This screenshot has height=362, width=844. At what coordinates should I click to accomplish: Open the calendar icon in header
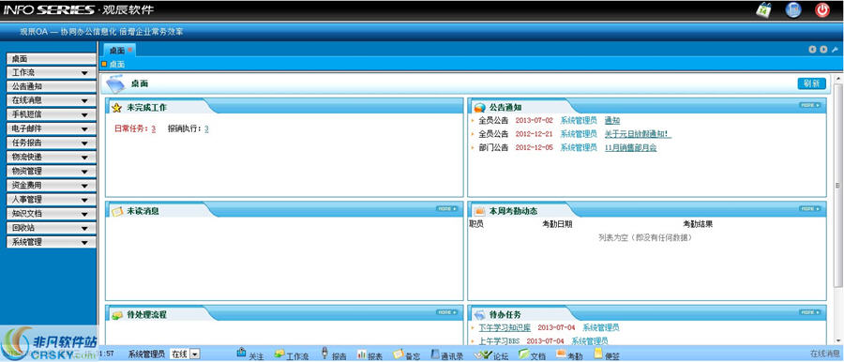pyautogui.click(x=763, y=10)
